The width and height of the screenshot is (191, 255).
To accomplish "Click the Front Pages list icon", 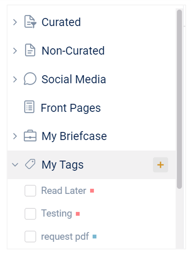I will (x=29, y=107).
